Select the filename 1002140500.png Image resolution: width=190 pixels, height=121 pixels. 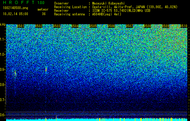16,8
